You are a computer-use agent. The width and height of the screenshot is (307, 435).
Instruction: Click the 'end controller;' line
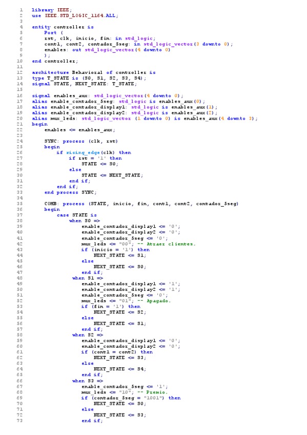[x=55, y=62]
